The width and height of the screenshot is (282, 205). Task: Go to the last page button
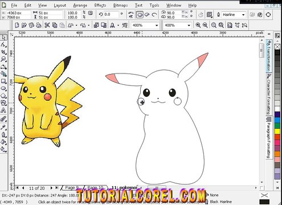click(x=56, y=188)
